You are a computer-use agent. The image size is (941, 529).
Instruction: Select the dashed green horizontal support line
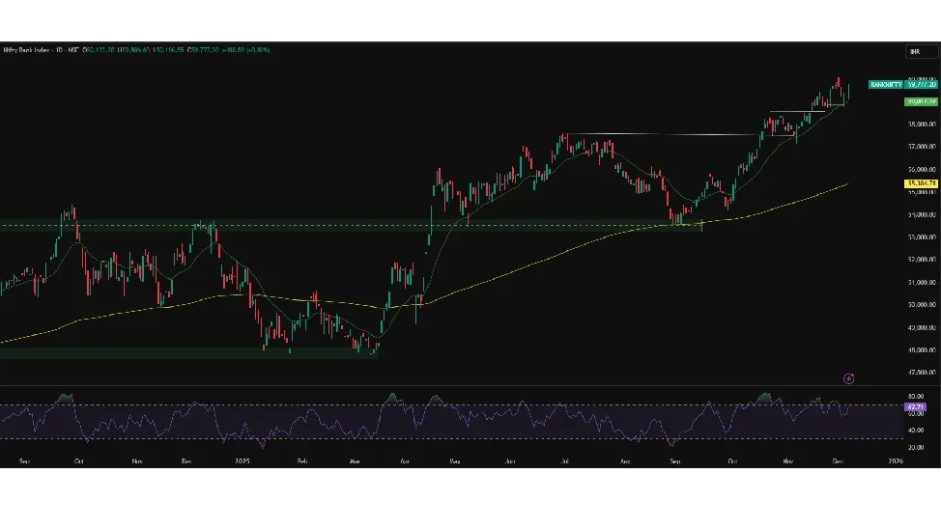tap(290, 227)
